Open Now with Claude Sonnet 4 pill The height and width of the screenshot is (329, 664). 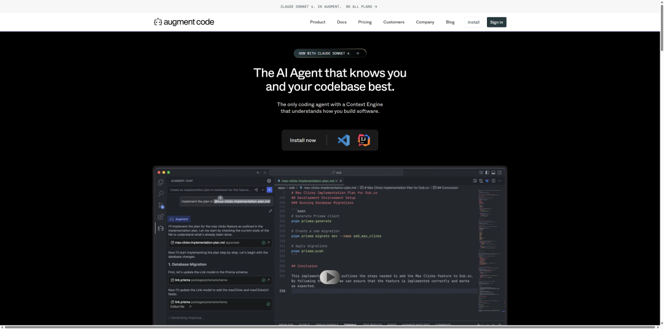(330, 53)
